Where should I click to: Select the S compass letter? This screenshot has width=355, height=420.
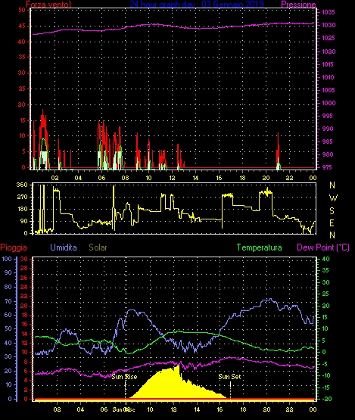click(332, 211)
